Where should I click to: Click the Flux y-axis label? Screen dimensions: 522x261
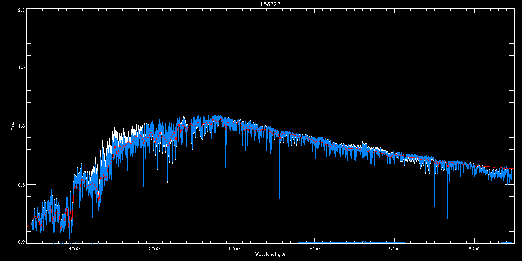click(x=13, y=126)
